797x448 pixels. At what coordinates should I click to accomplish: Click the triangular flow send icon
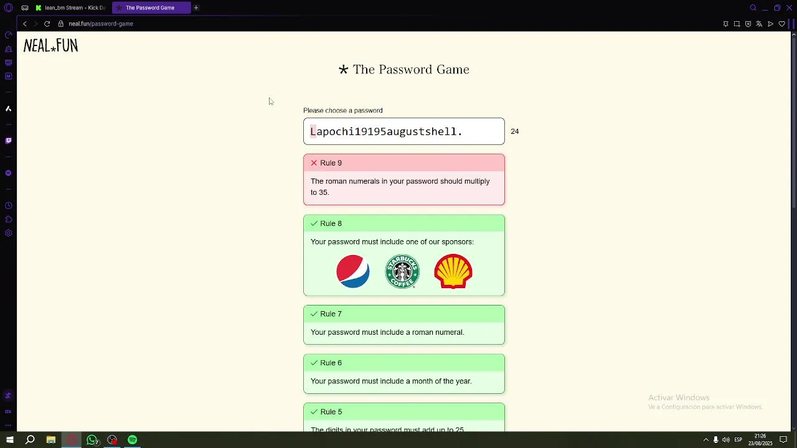[770, 24]
